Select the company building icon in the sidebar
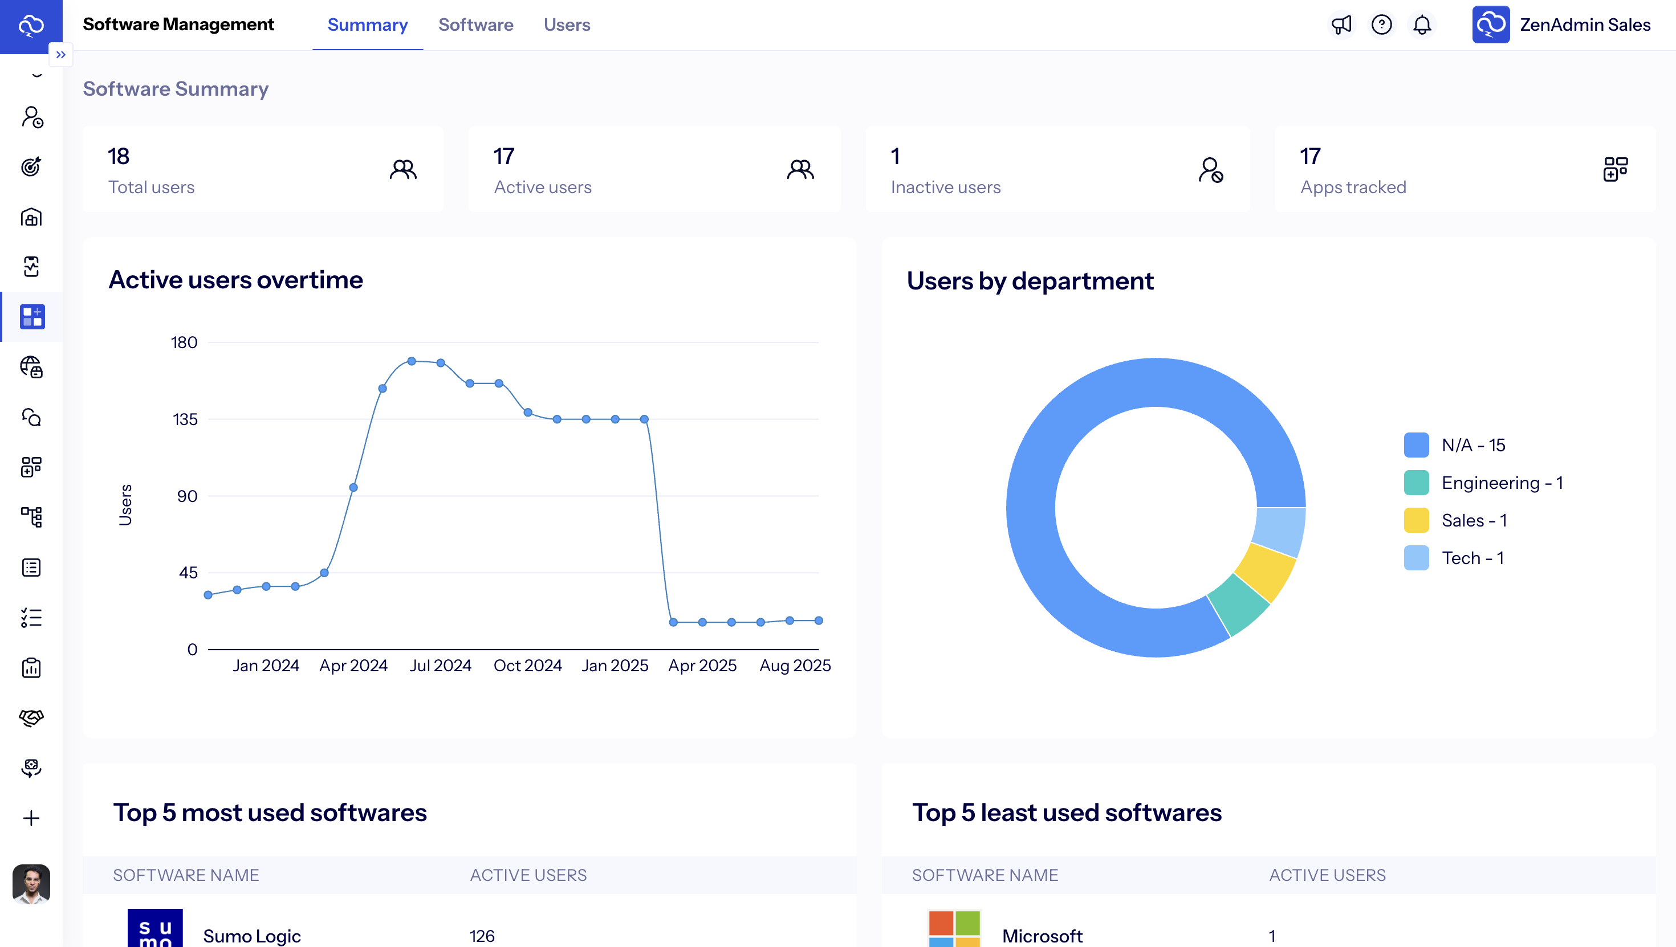 pyautogui.click(x=31, y=217)
